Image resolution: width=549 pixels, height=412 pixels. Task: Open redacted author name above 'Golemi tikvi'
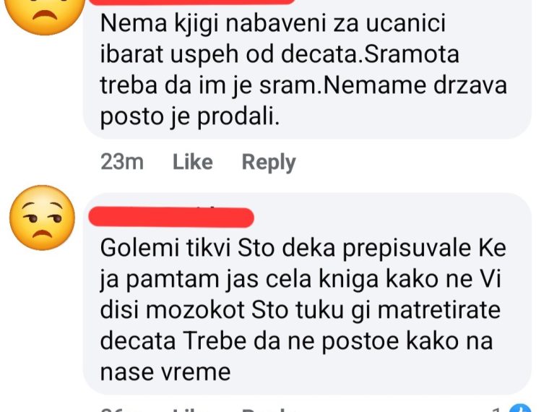171,217
